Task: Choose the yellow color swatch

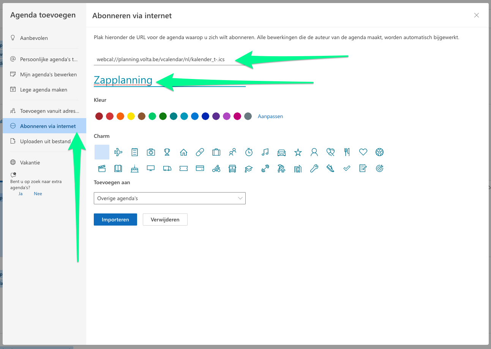Action: 131,116
